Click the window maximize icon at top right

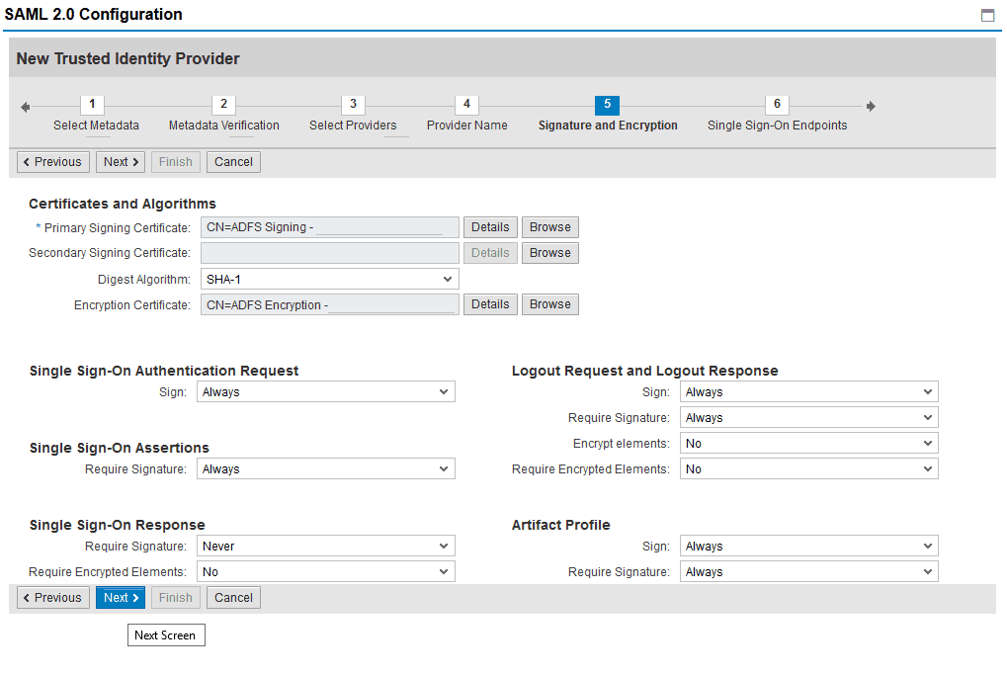988,16
